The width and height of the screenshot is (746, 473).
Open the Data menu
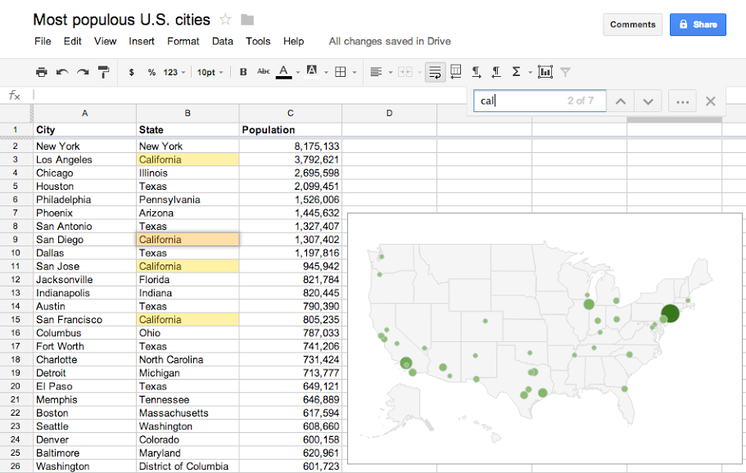pyautogui.click(x=222, y=41)
